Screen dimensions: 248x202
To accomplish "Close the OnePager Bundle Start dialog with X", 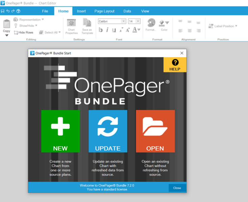I will [x=182, y=53].
